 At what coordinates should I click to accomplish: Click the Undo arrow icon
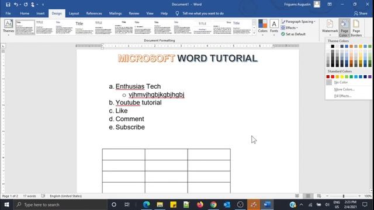point(16,4)
